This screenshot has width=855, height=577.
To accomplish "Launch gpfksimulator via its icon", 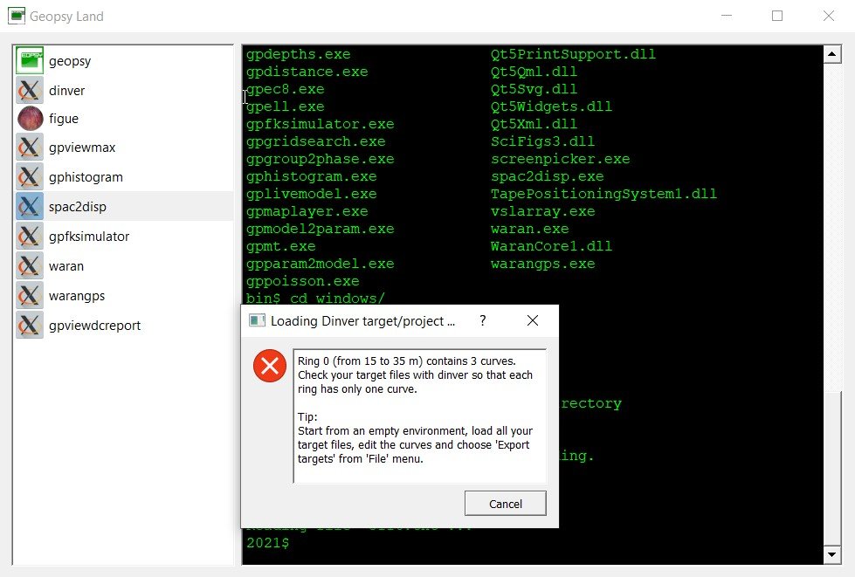I will pos(31,237).
